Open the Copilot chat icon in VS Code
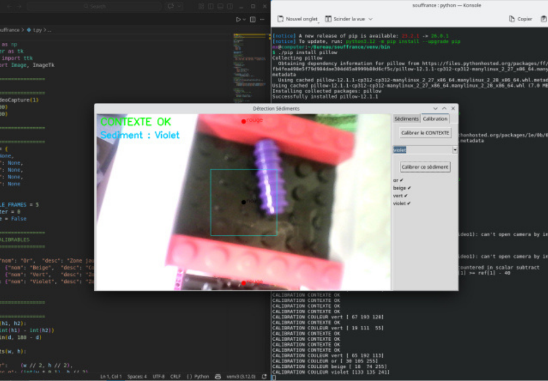The image size is (548, 381). point(171,7)
